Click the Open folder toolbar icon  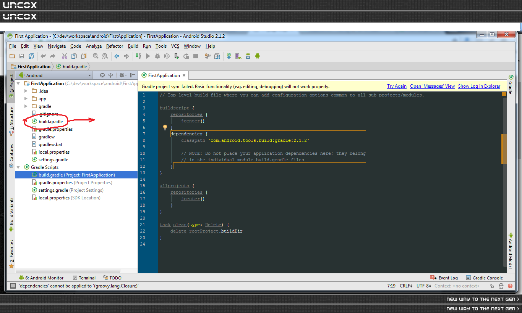pyautogui.click(x=13, y=56)
